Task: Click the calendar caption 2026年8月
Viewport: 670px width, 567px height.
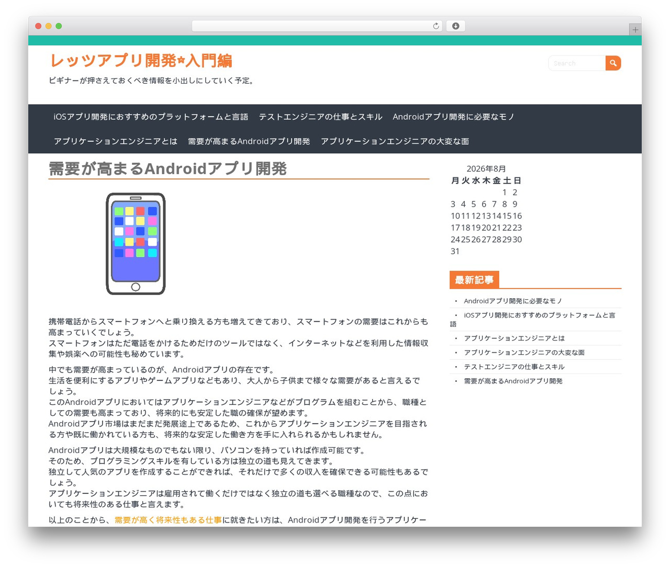Action: pos(486,168)
